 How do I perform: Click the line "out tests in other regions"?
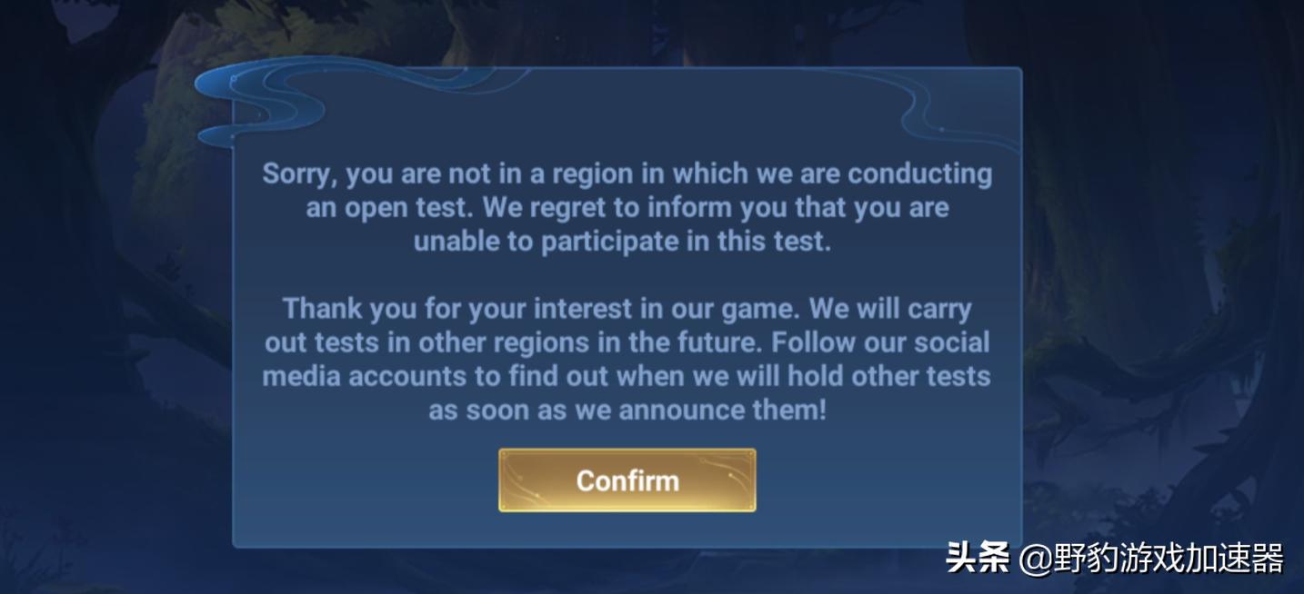627,343
